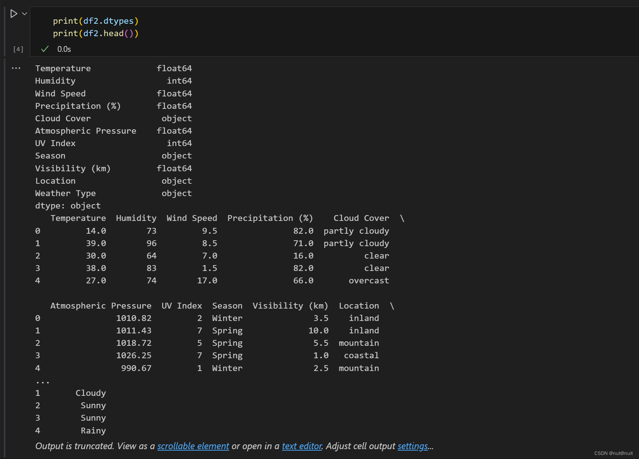Click the green success checkmark icon
The width and height of the screenshot is (639, 459).
tap(45, 49)
